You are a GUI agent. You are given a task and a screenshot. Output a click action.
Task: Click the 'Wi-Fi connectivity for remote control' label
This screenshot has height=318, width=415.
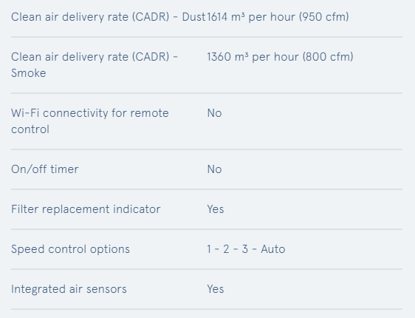pyautogui.click(x=90, y=121)
